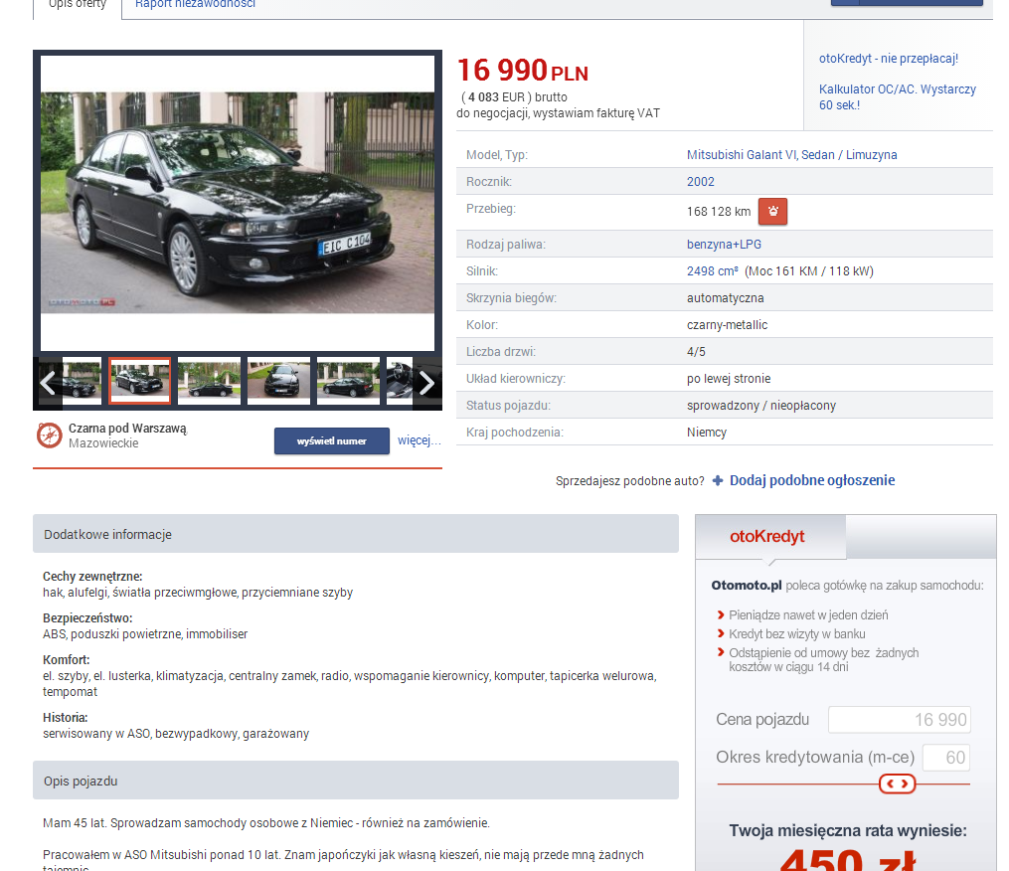Viewport: 1009px width, 871px height.
Task: Open the main car photo
Action: [x=238, y=203]
